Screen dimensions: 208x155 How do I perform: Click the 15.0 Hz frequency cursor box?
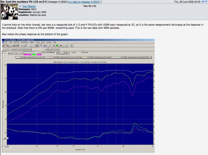click(x=7, y=147)
